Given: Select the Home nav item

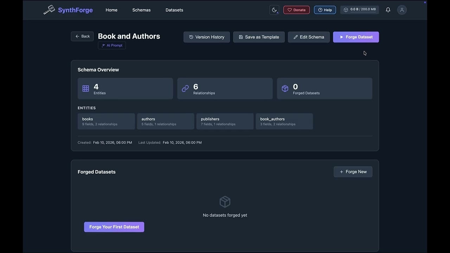Looking at the screenshot, I should point(111,10).
